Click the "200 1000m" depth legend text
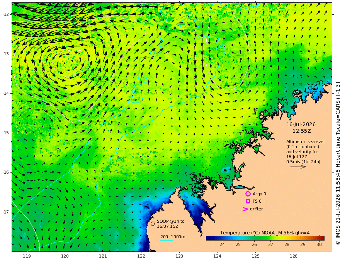 pos(173,237)
